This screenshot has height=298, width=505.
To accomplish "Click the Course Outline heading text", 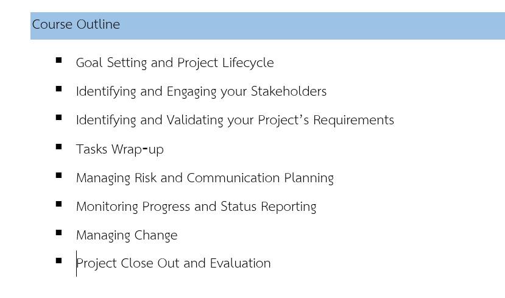I will point(76,24).
